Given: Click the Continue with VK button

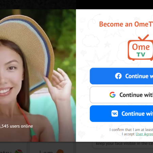Looking at the screenshot, I should 121,114.
